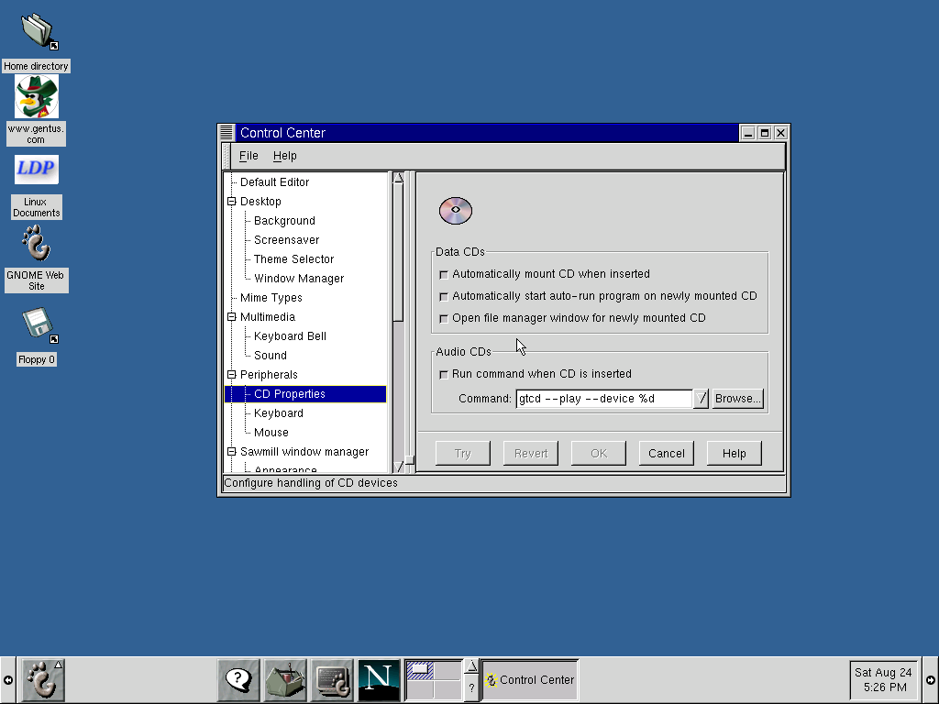Screen dimensions: 939x704
Task: Select the Floppy 0 desktop icon
Action: coord(37,336)
